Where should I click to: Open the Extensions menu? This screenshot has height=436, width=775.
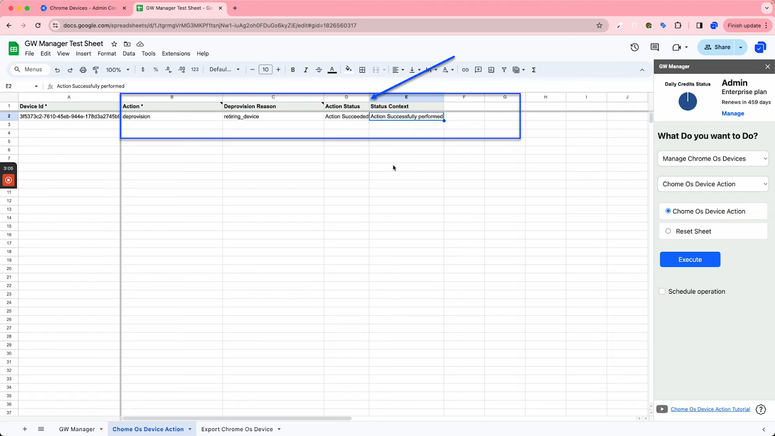176,54
